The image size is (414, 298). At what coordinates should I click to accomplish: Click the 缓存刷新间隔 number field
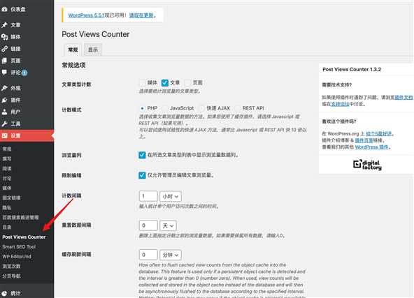click(x=148, y=255)
